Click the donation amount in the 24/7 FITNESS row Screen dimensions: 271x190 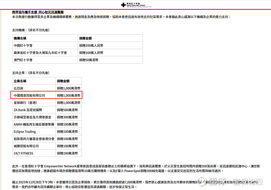pos(69,153)
